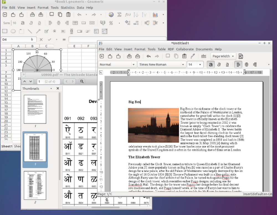Image resolution: width=277 pixels, height=215 pixels.
Task: Click Undo arrow in AbiWord toolbar
Action: coord(148,56)
